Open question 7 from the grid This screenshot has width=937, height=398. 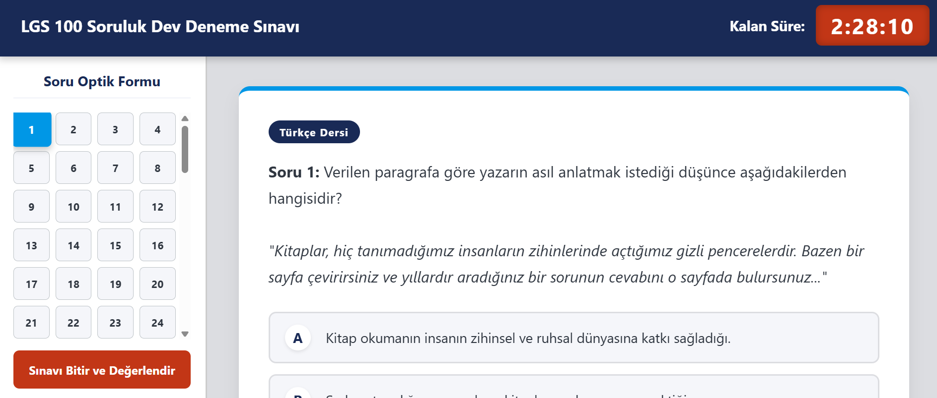point(115,168)
